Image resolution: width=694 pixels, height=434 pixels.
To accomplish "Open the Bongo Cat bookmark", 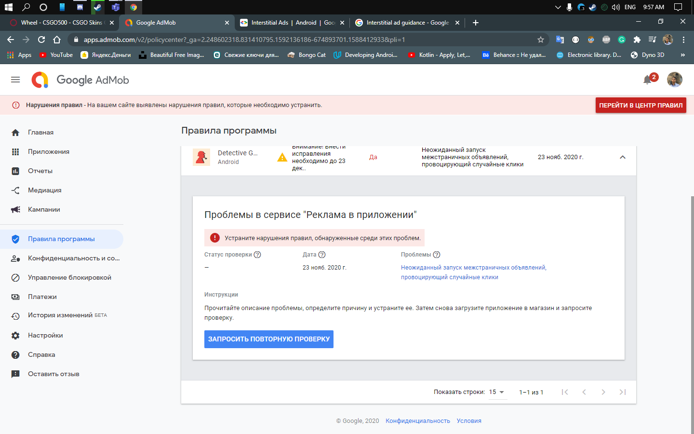I will point(307,55).
